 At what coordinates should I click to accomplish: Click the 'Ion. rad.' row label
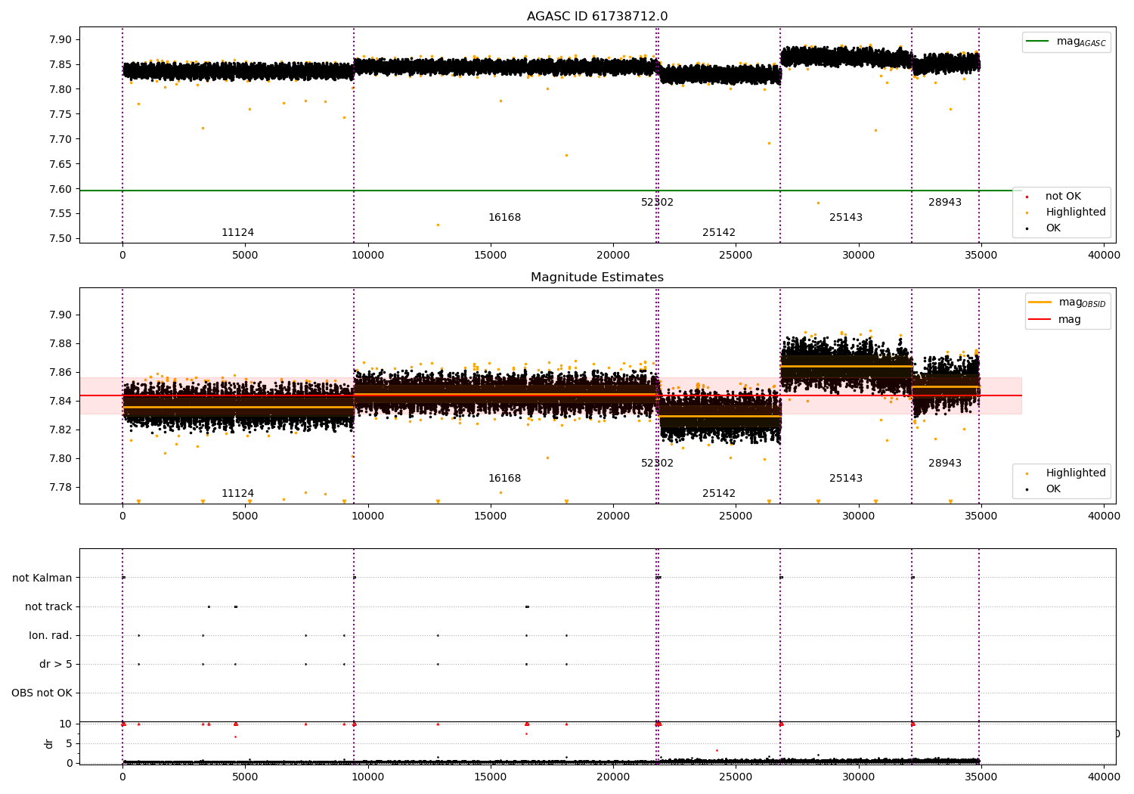tap(51, 636)
